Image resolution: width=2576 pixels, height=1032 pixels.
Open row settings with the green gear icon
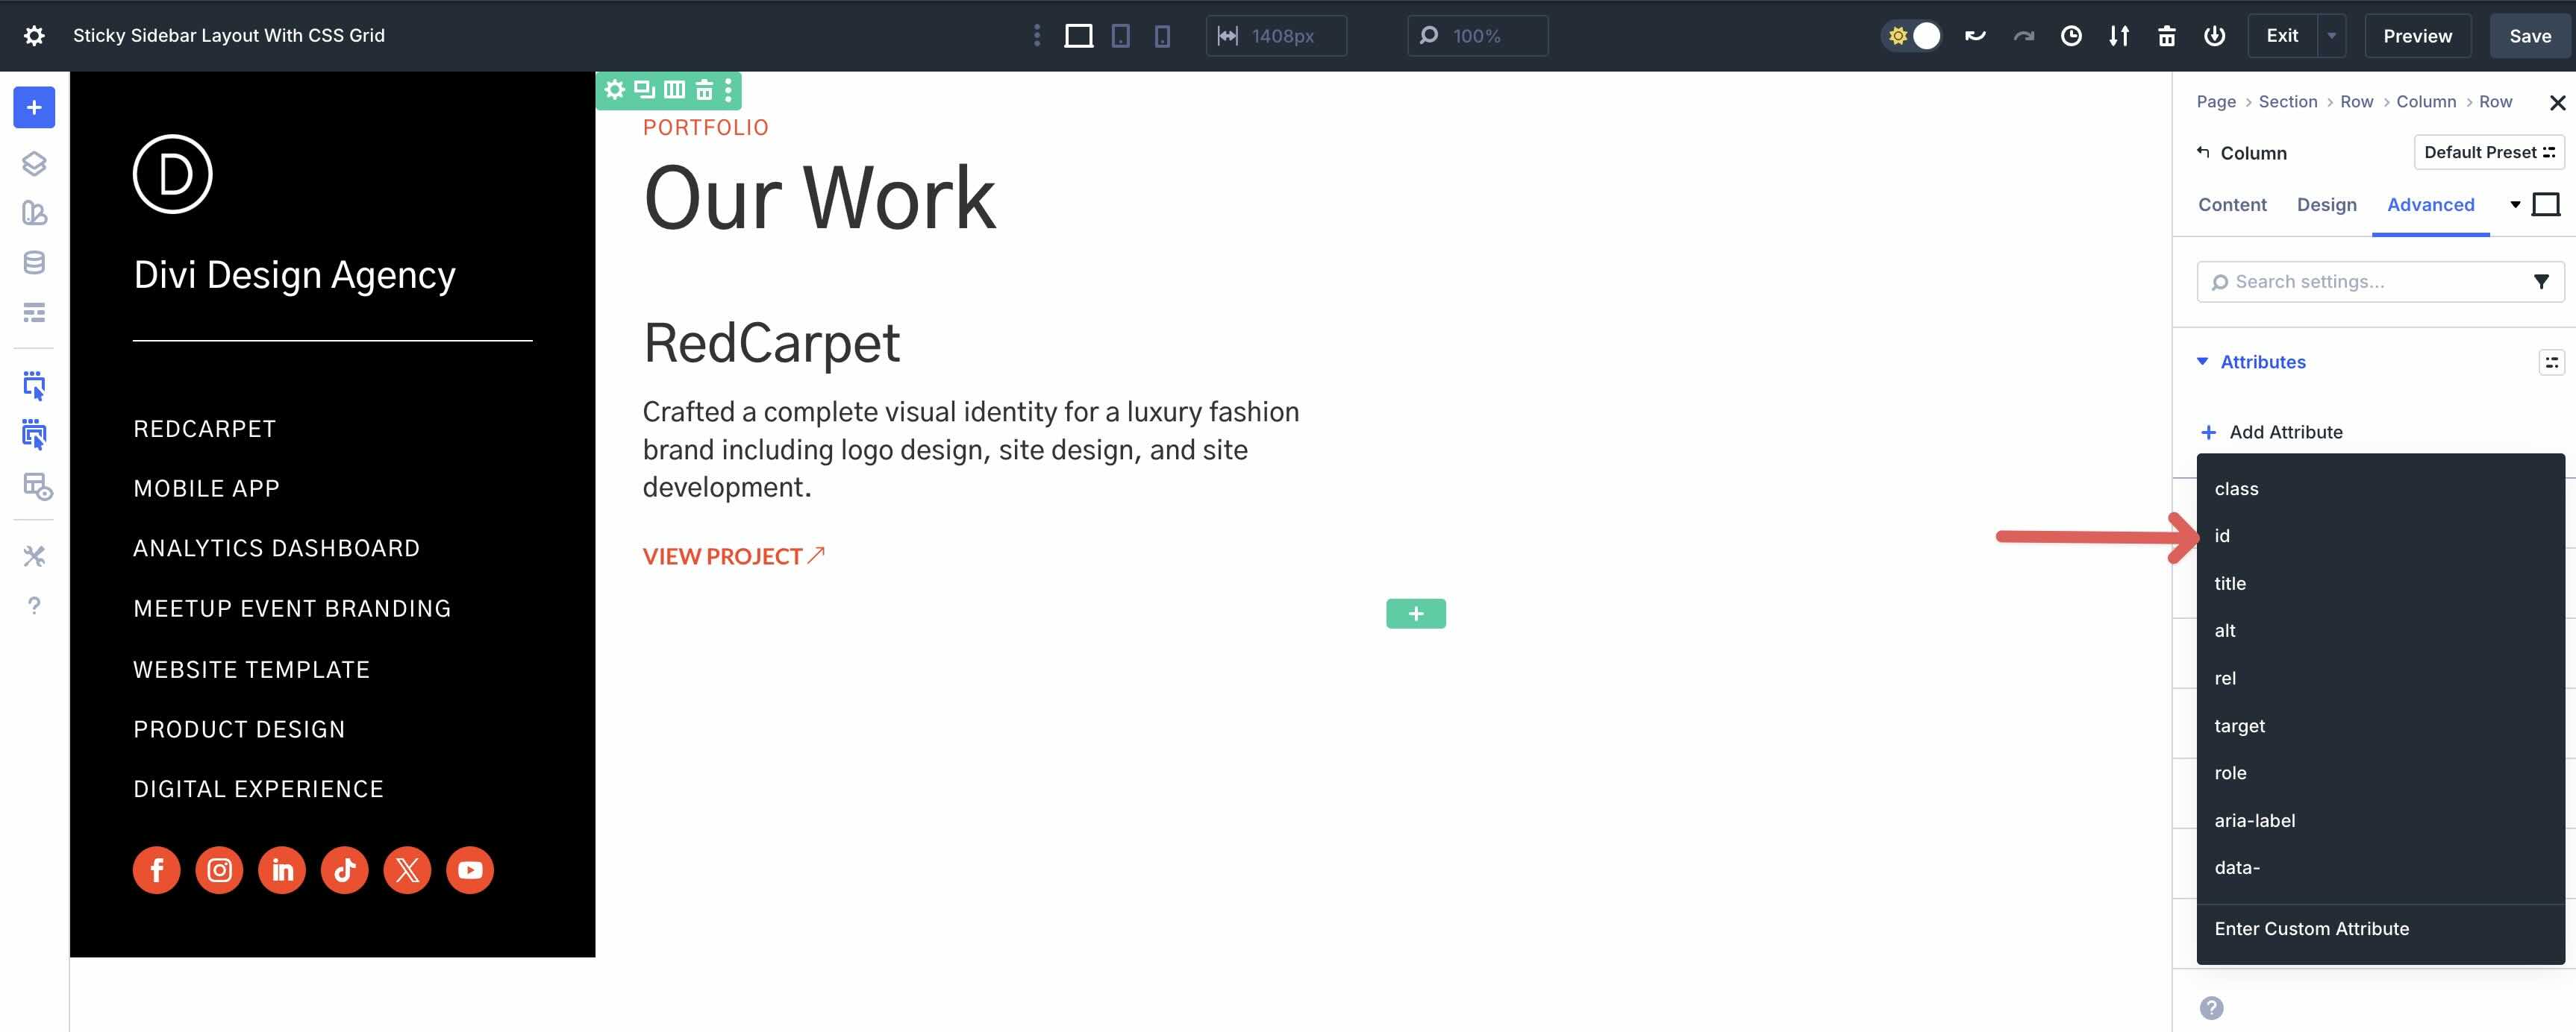point(614,90)
